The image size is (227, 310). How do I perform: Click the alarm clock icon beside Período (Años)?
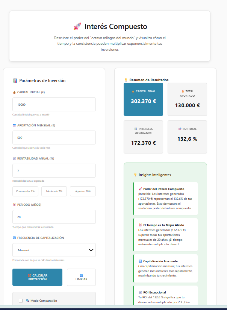tap(14, 205)
